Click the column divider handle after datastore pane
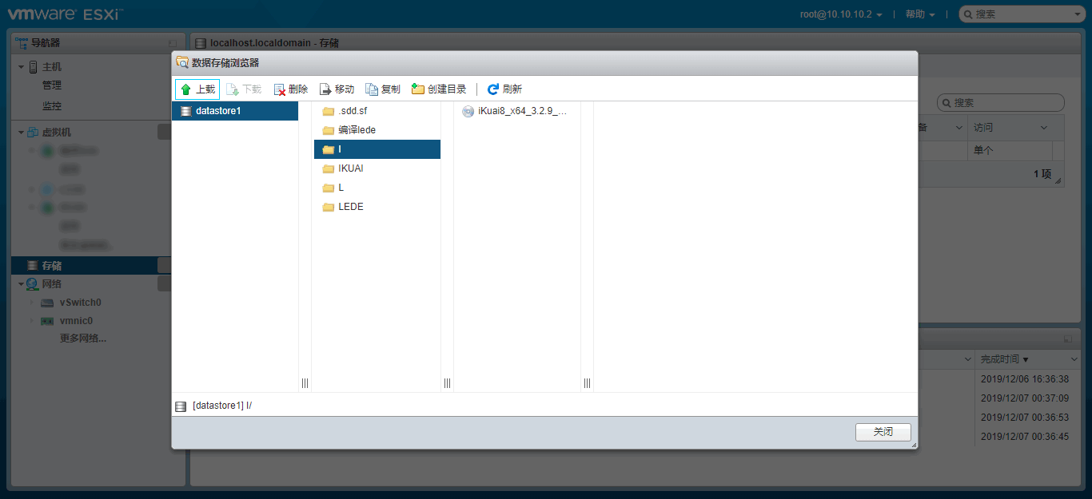 click(x=305, y=384)
